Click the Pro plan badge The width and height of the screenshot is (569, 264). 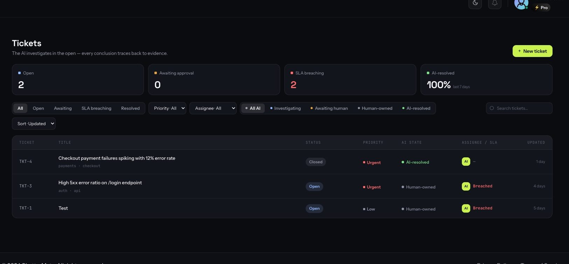point(541,7)
